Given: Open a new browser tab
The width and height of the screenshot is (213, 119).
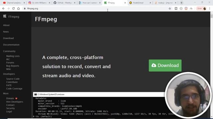Looking at the screenshot, I should (181, 3).
